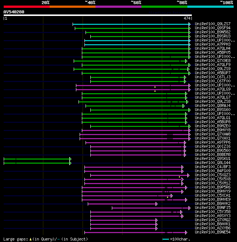Select the UniRef100_Q0IZI6 label
The height and width of the screenshot is (242, 237).
pos(213,147)
